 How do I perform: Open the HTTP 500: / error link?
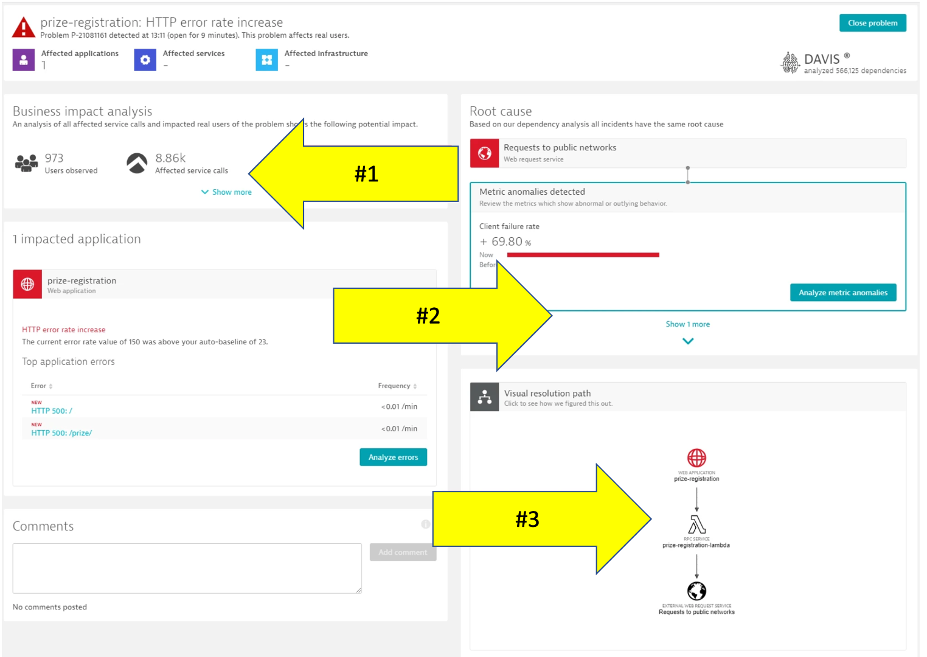coord(52,411)
